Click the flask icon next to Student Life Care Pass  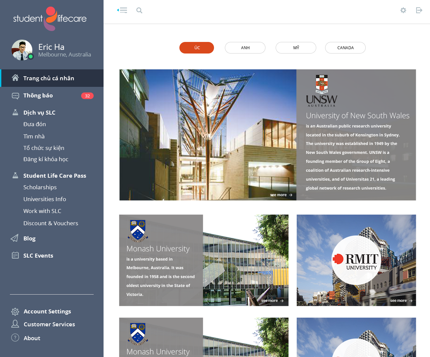pos(15,175)
